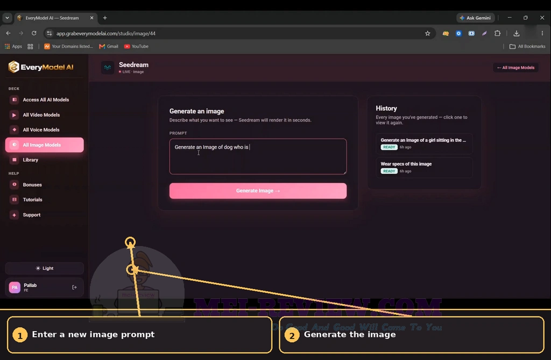
Task: Go back to All Image Models
Action: (515, 68)
